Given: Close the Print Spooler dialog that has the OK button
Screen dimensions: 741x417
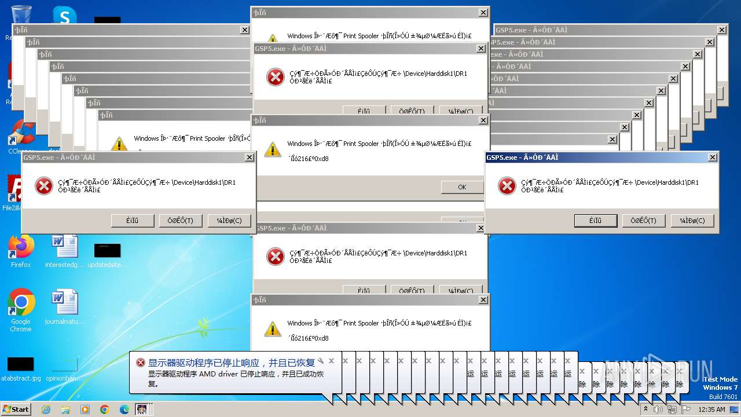Looking at the screenshot, I should (483, 120).
